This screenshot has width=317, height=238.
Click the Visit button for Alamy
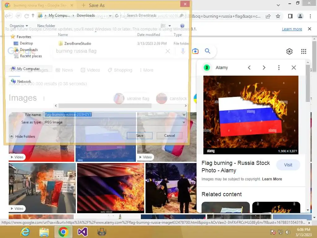tap(288, 165)
